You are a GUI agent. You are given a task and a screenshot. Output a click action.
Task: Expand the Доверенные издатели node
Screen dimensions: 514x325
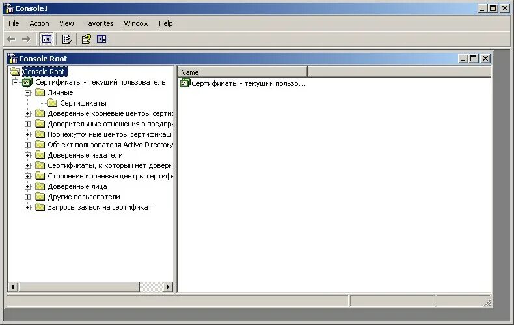coord(28,155)
